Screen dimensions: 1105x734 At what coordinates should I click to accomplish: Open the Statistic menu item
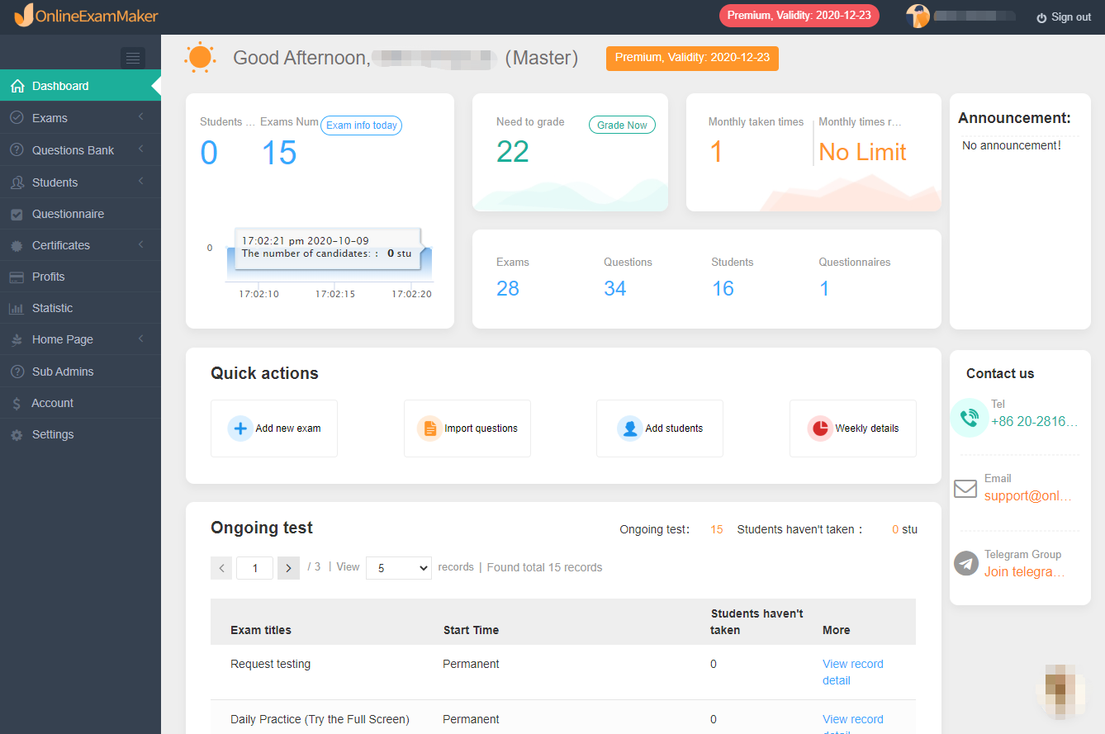pos(80,308)
